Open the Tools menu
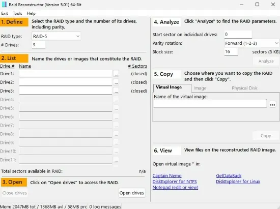The image size is (280, 209). (17, 13)
